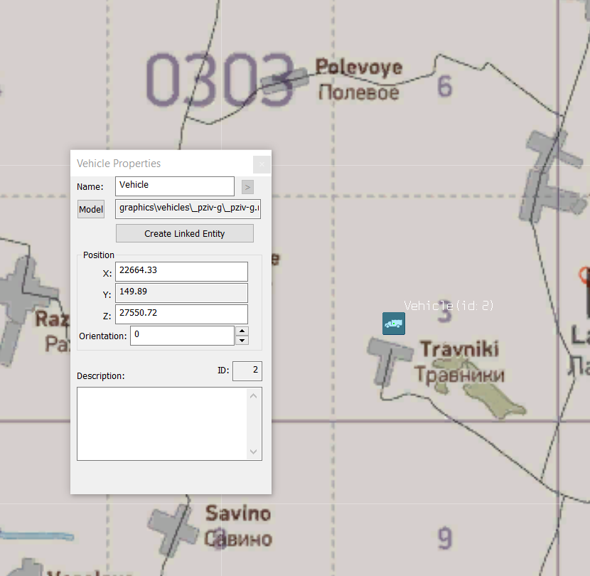
Task: Decrease orientation with down arrow
Action: pyautogui.click(x=242, y=341)
